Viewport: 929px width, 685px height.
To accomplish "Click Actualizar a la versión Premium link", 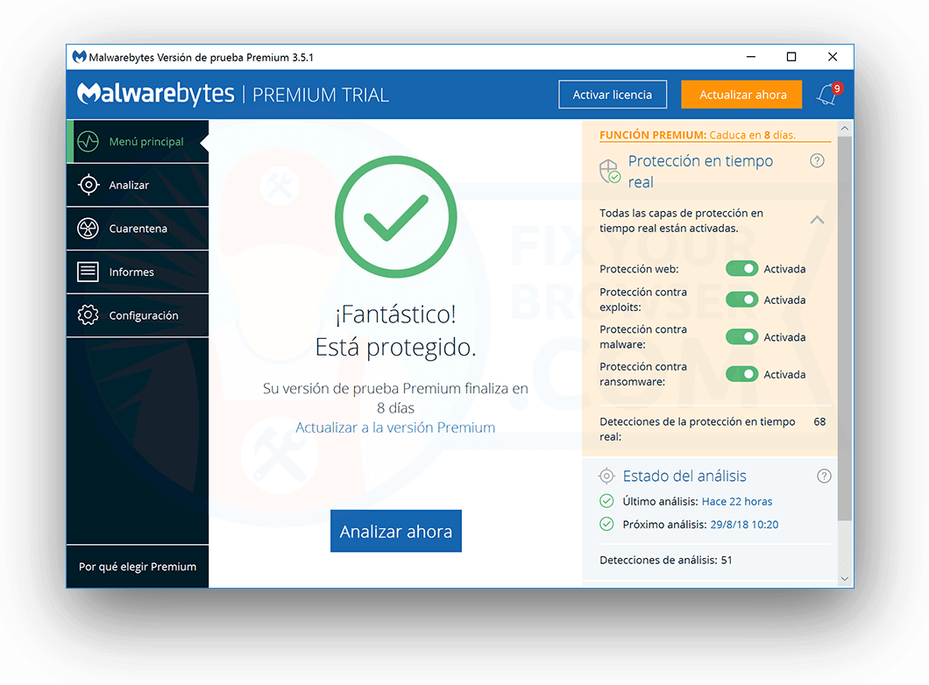I will [x=395, y=427].
